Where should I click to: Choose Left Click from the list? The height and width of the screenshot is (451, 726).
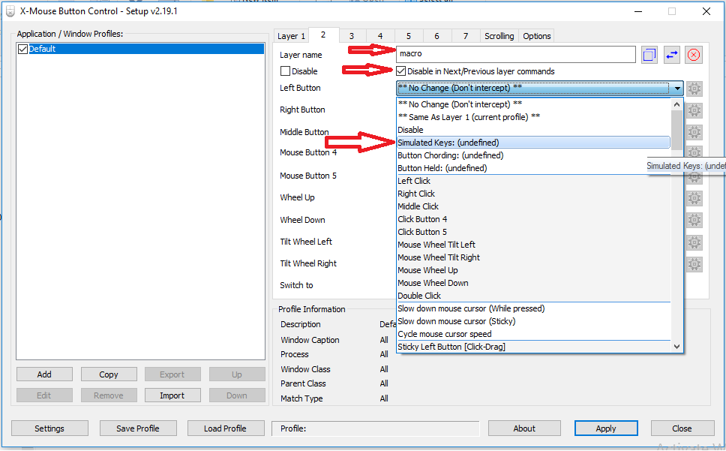pyautogui.click(x=533, y=181)
